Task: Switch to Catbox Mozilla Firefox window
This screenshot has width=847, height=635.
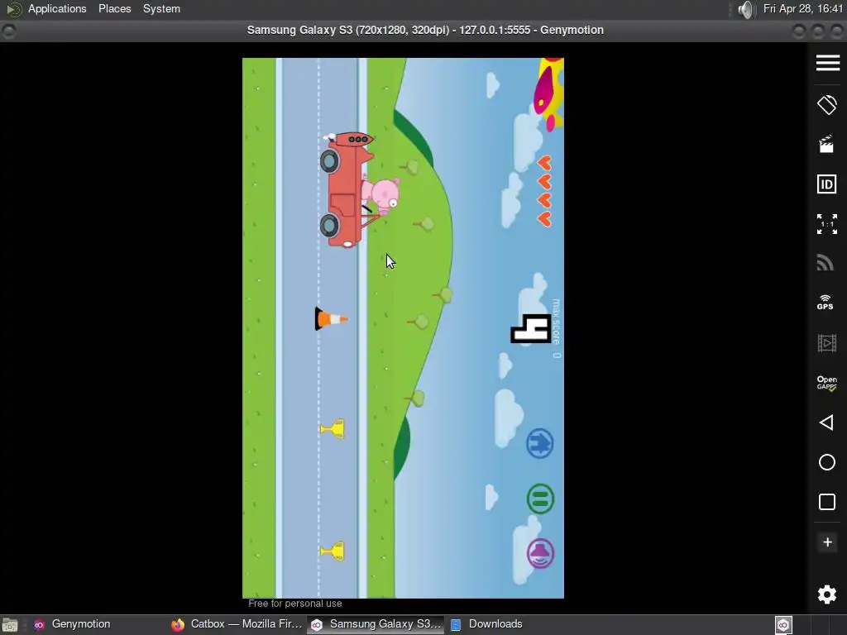Action: coord(237,624)
